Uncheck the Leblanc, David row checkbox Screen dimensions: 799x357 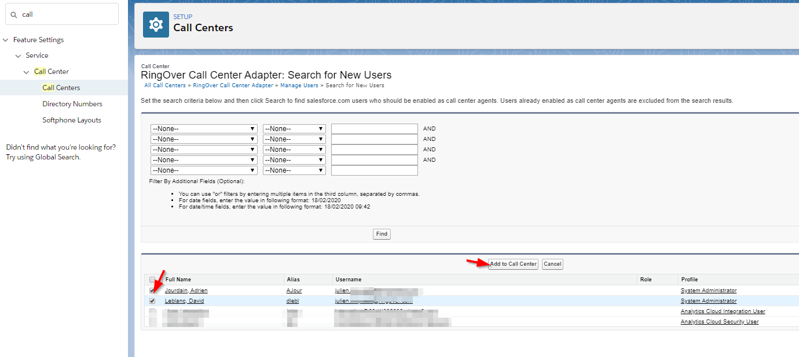[152, 301]
